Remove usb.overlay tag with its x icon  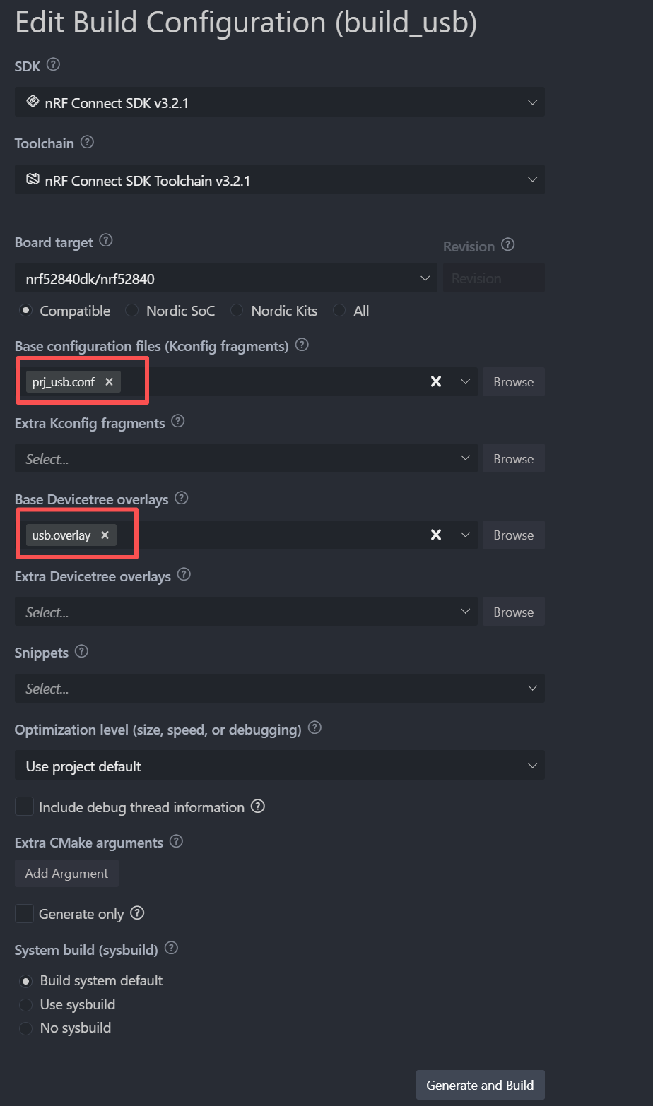(x=105, y=535)
